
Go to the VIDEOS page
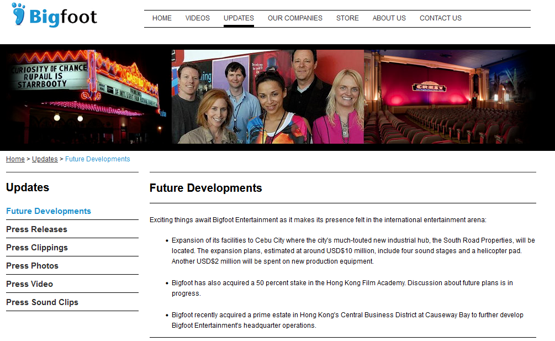(198, 18)
